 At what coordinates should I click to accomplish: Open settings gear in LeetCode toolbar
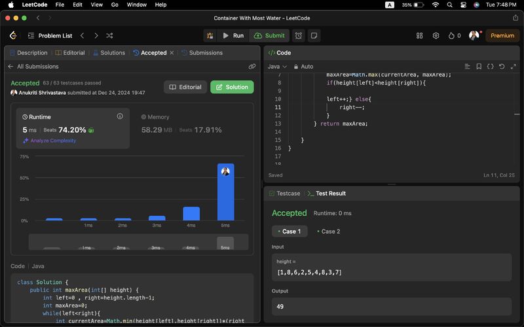(436, 35)
